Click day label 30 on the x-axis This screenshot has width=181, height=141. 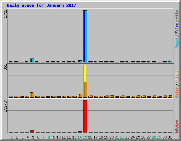point(164,137)
